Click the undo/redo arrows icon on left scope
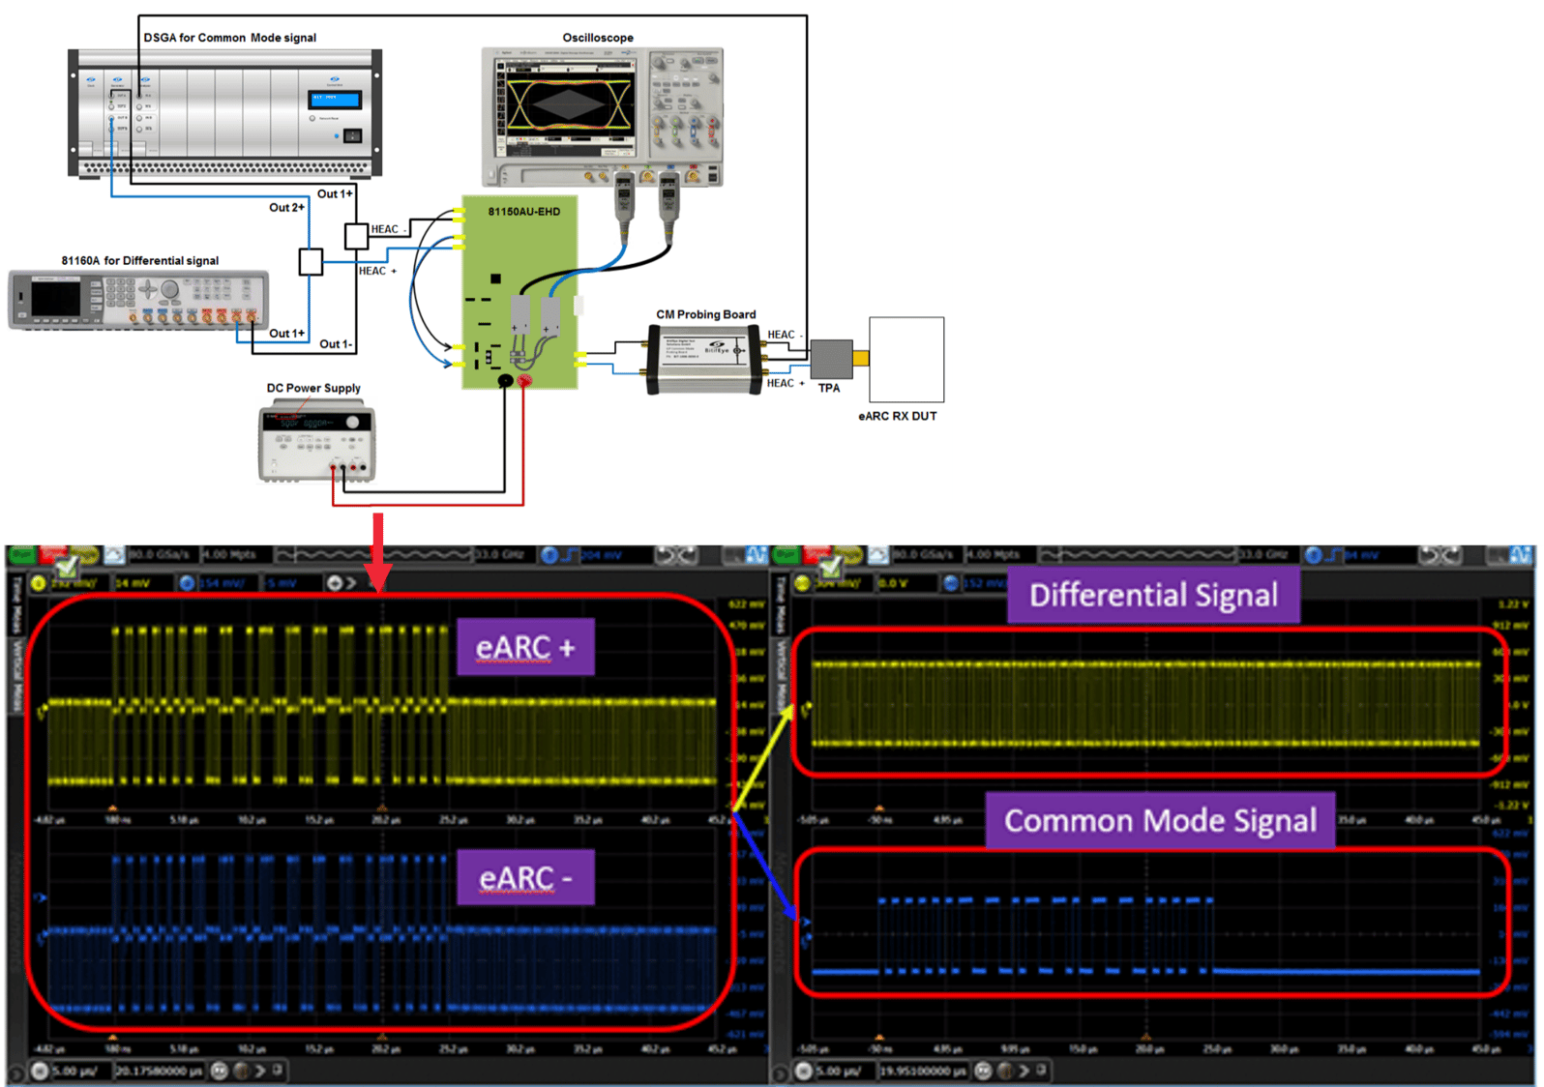Screen dimensions: 1544x1087 click(x=676, y=555)
